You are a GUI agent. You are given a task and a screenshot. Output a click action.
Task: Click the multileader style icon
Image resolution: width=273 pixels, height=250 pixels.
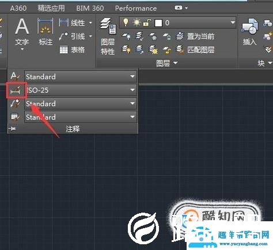[x=15, y=103]
